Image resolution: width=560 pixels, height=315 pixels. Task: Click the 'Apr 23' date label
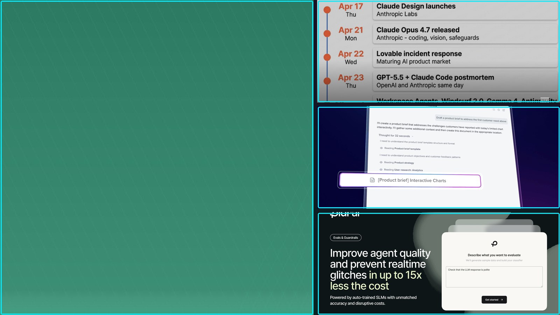[x=351, y=78]
